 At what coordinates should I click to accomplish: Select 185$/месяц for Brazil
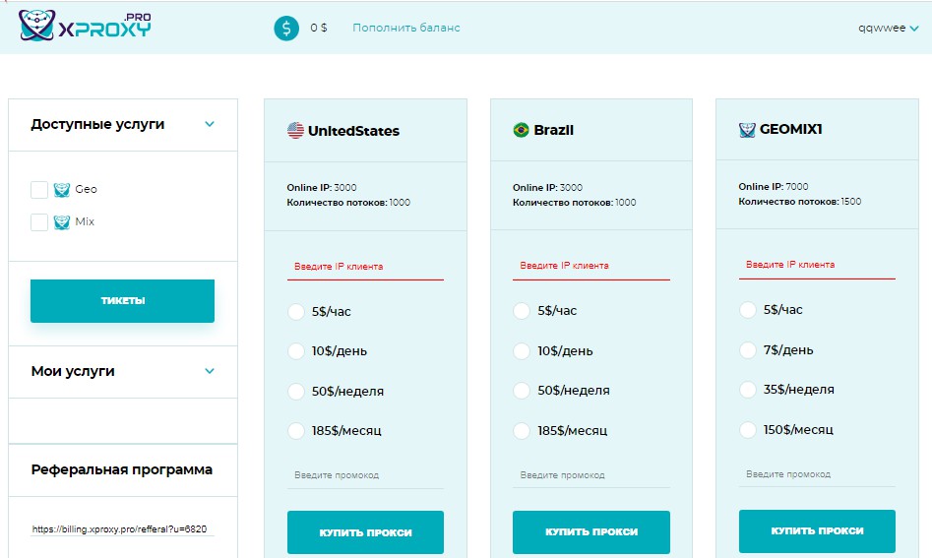[x=522, y=431]
